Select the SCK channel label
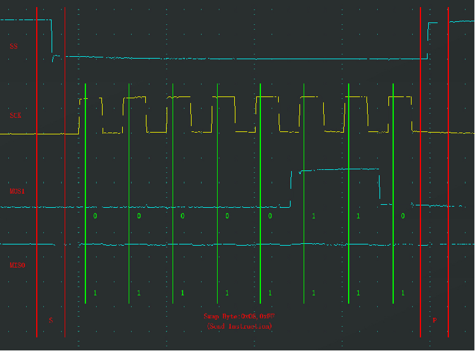 pos(15,115)
